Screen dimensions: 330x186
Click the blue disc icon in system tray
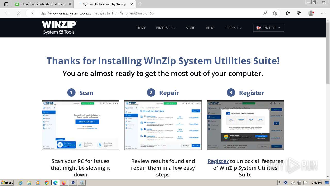(x=286, y=183)
